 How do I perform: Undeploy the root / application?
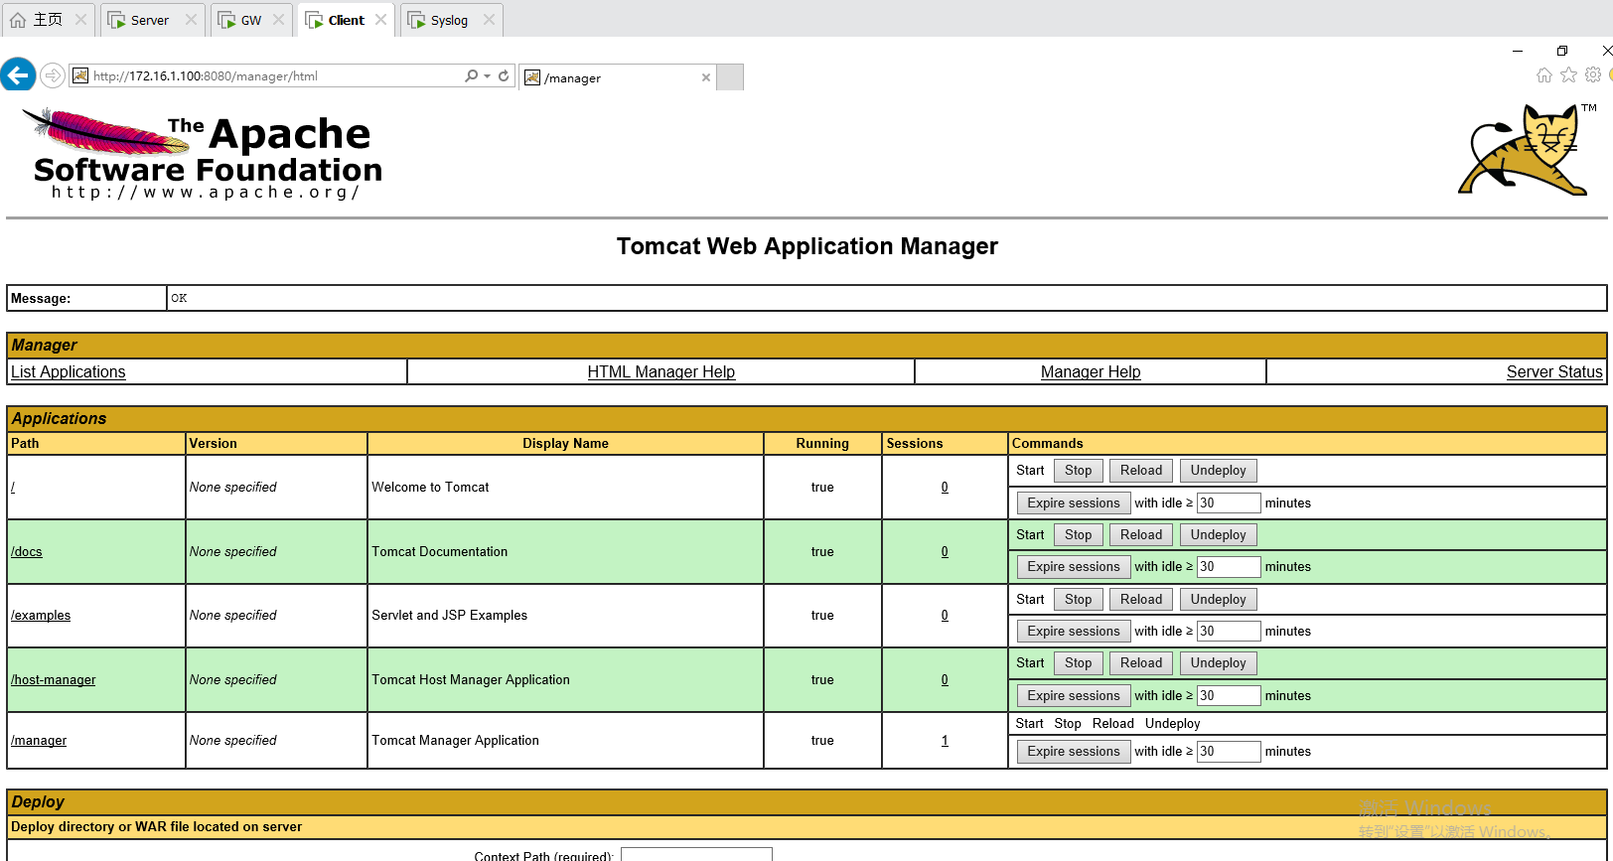(1218, 471)
